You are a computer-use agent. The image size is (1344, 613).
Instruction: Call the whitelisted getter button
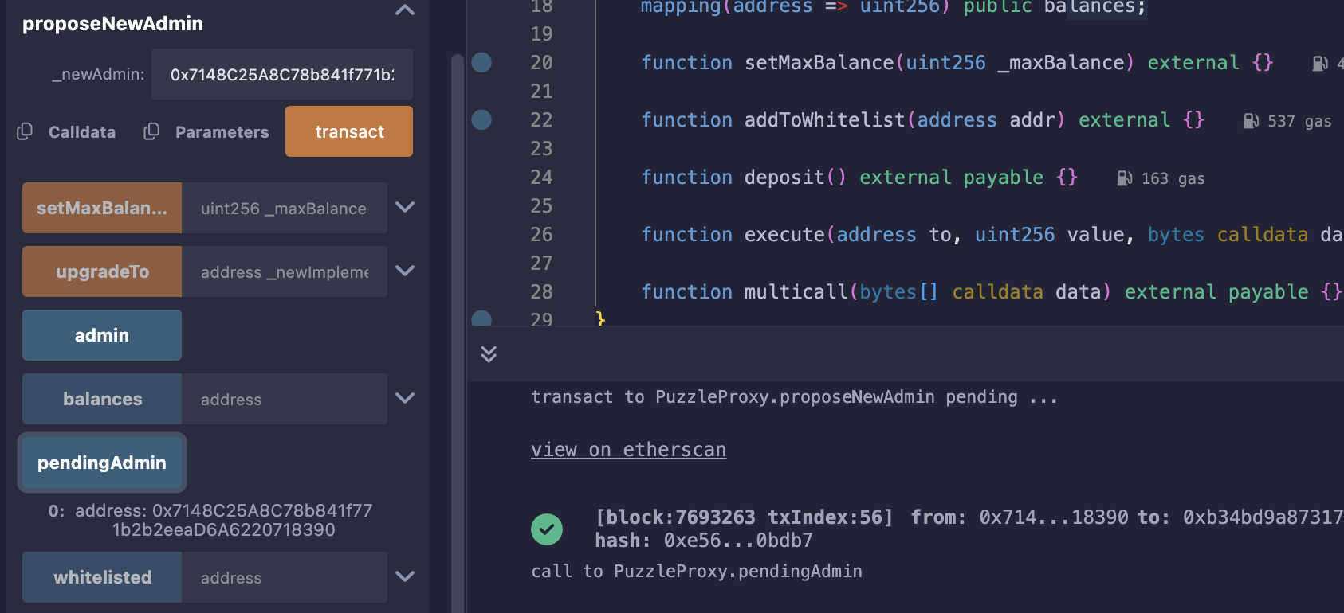coord(102,577)
